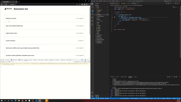
Task: Click the 1 Issue badge in console toolbar
Action: (x=84, y=62)
